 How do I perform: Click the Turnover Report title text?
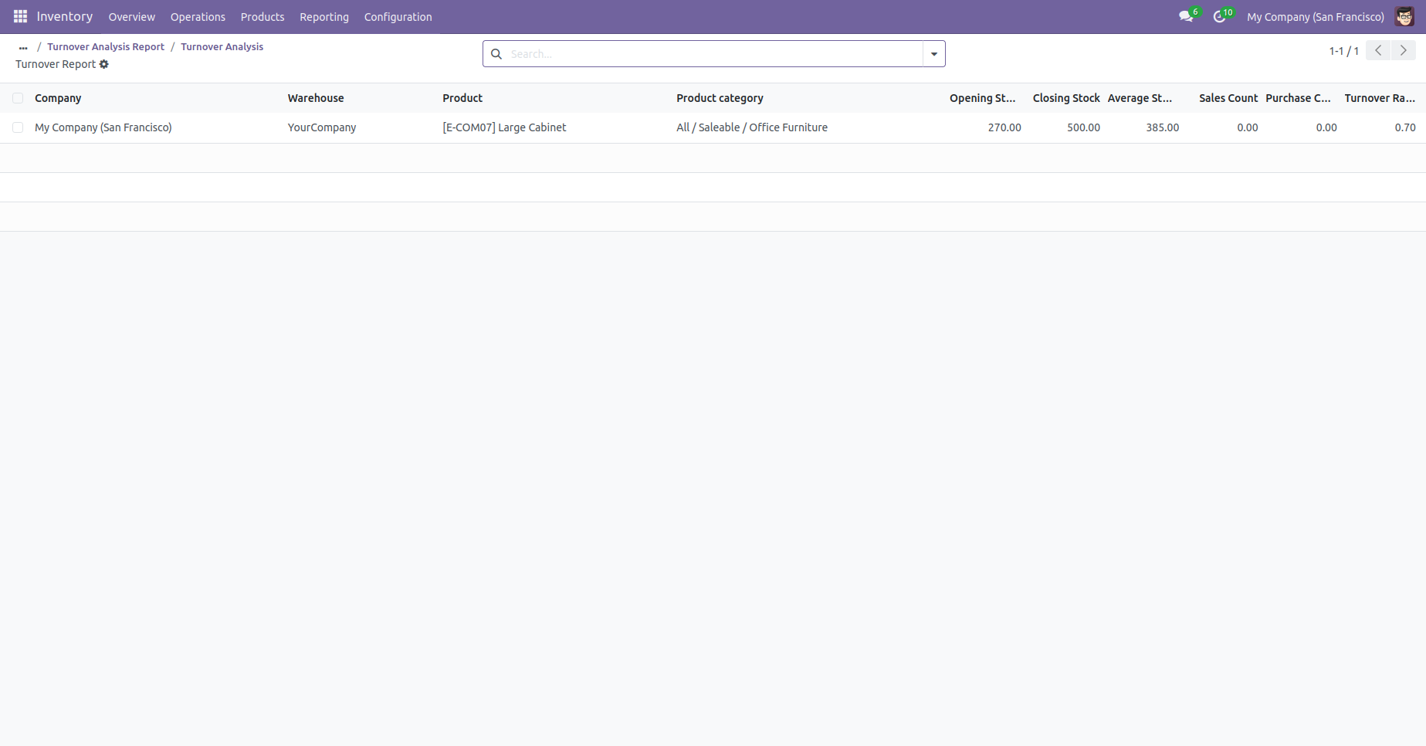click(x=56, y=64)
